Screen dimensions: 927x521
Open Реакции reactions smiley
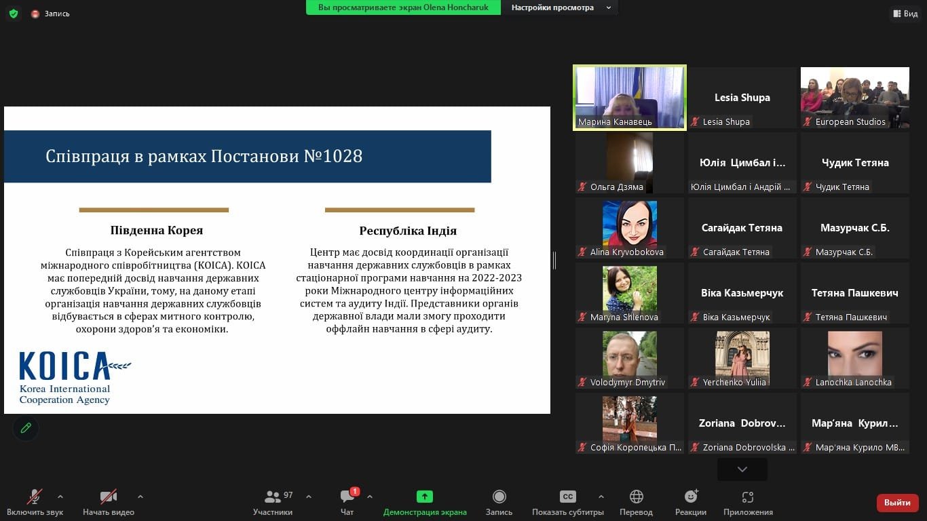click(x=691, y=503)
